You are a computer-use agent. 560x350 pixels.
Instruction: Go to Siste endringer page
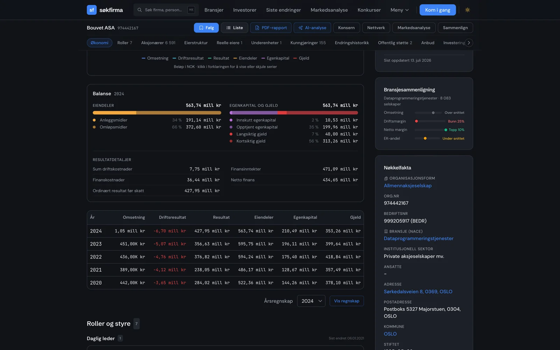283,10
